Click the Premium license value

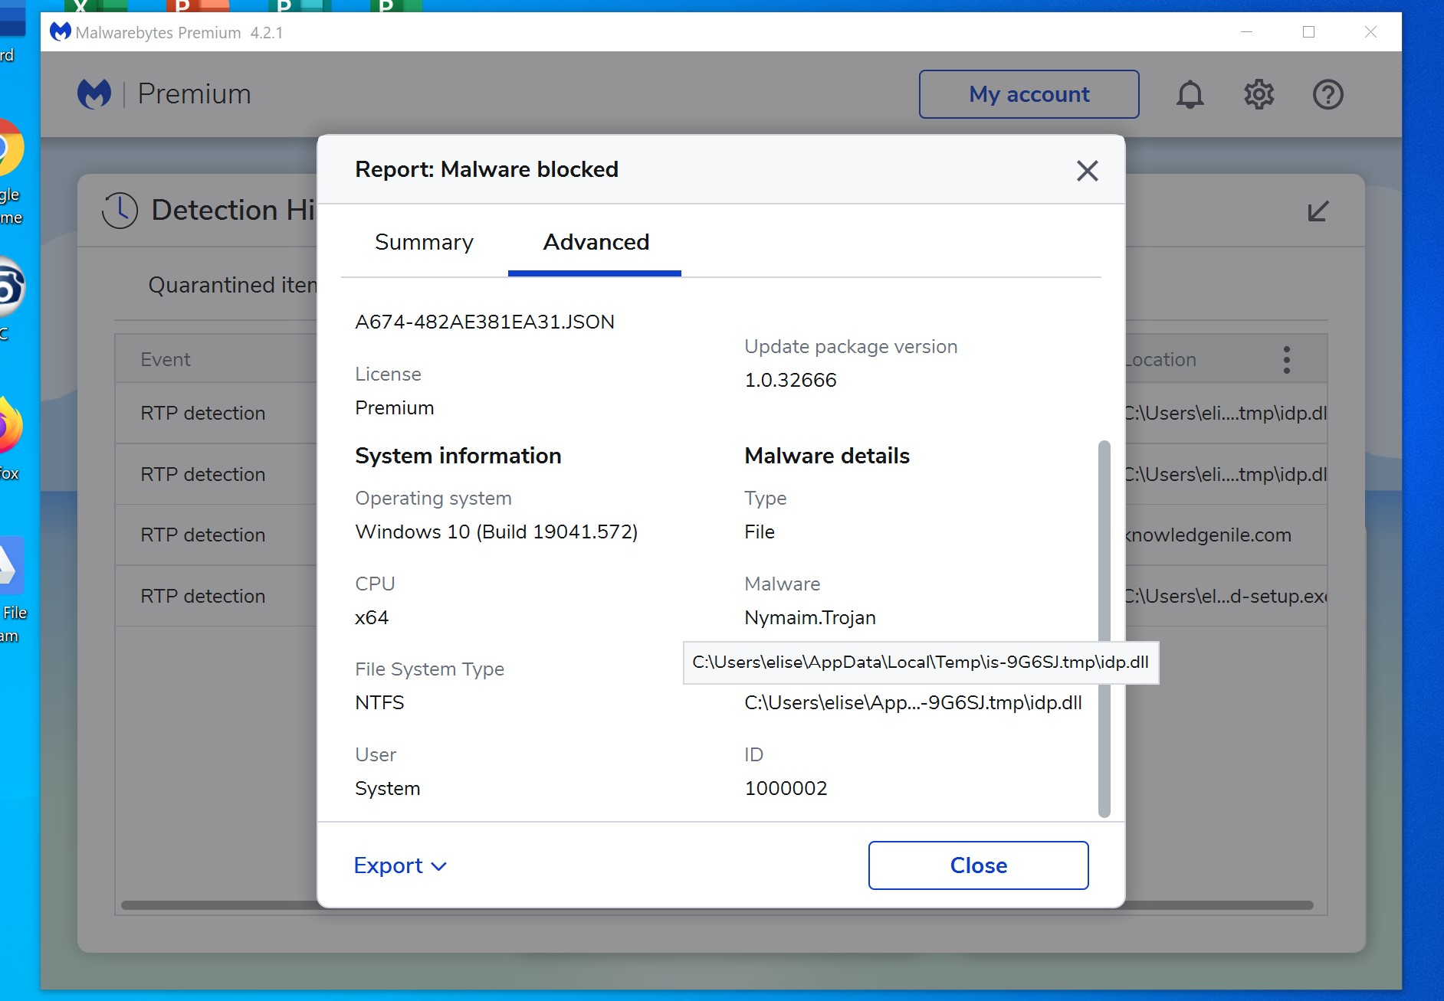click(x=394, y=407)
